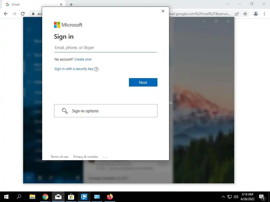This screenshot has height=202, width=270.
Task: Open File Explorer from taskbar
Action: pos(32,197)
